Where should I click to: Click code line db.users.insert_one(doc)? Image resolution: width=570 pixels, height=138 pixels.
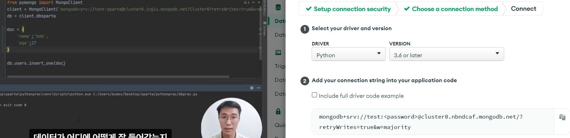36,63
